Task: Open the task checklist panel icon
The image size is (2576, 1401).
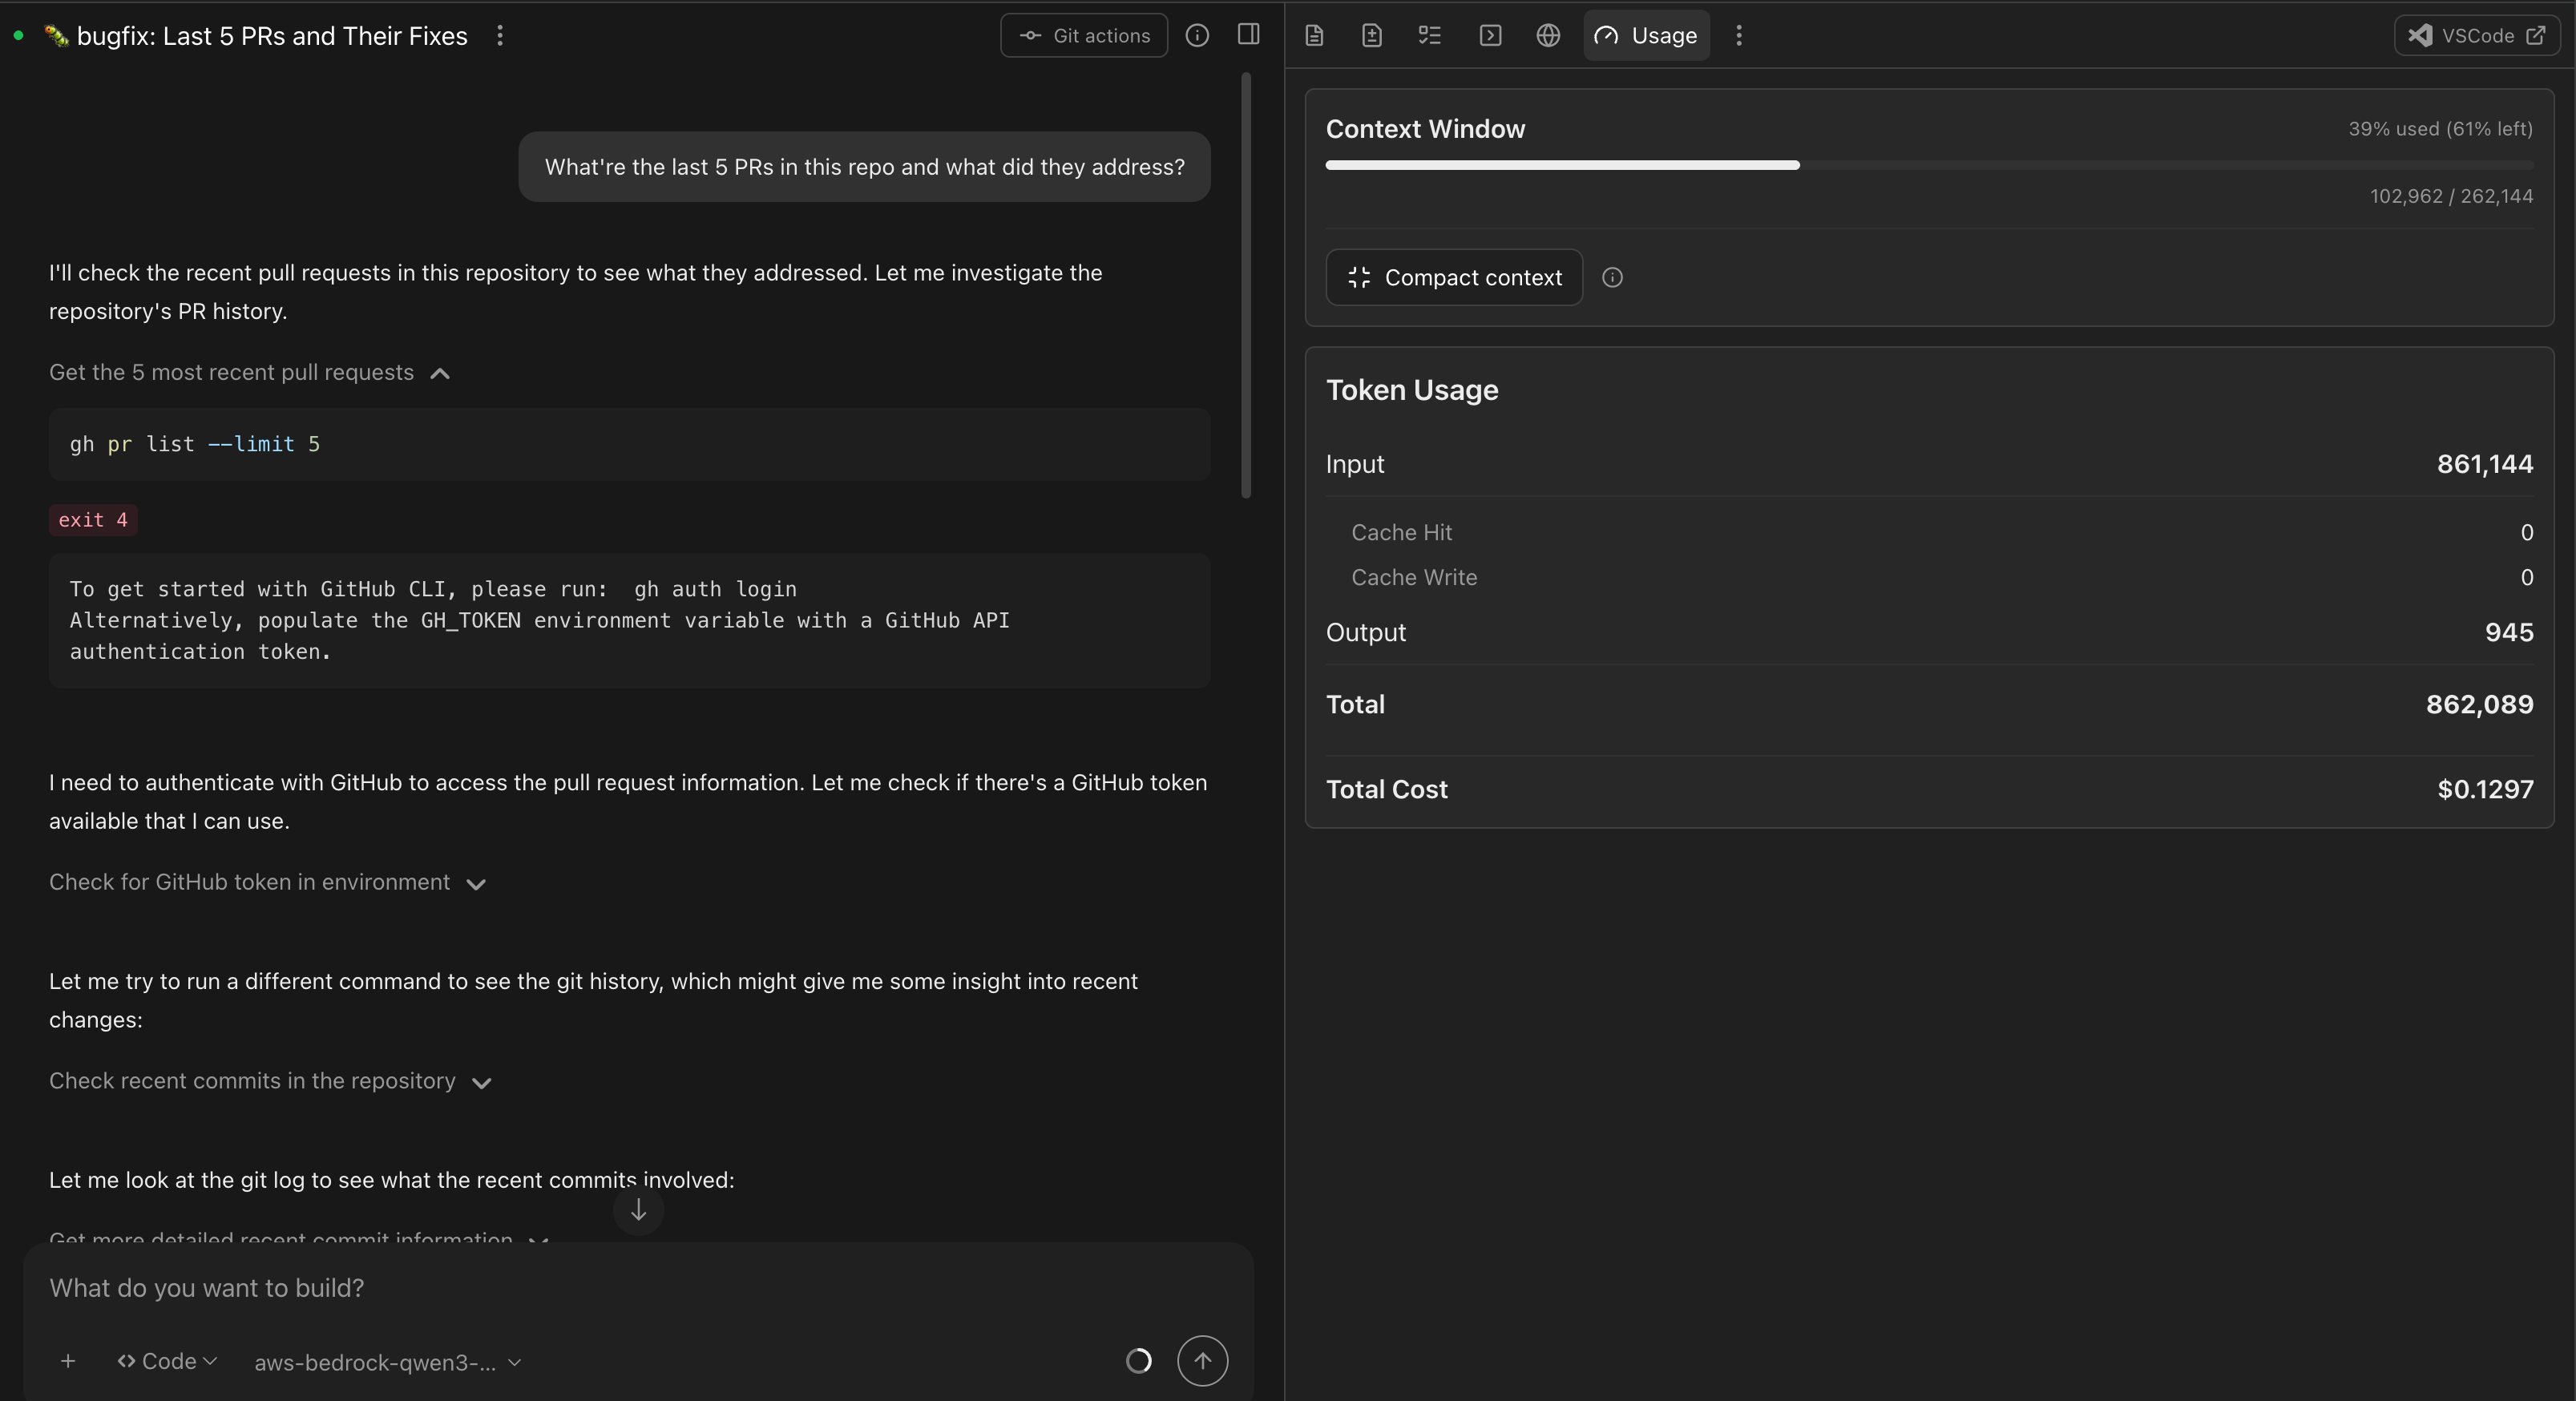Action: pos(1430,36)
